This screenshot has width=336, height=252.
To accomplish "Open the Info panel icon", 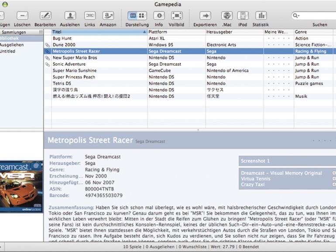I will [159, 16].
